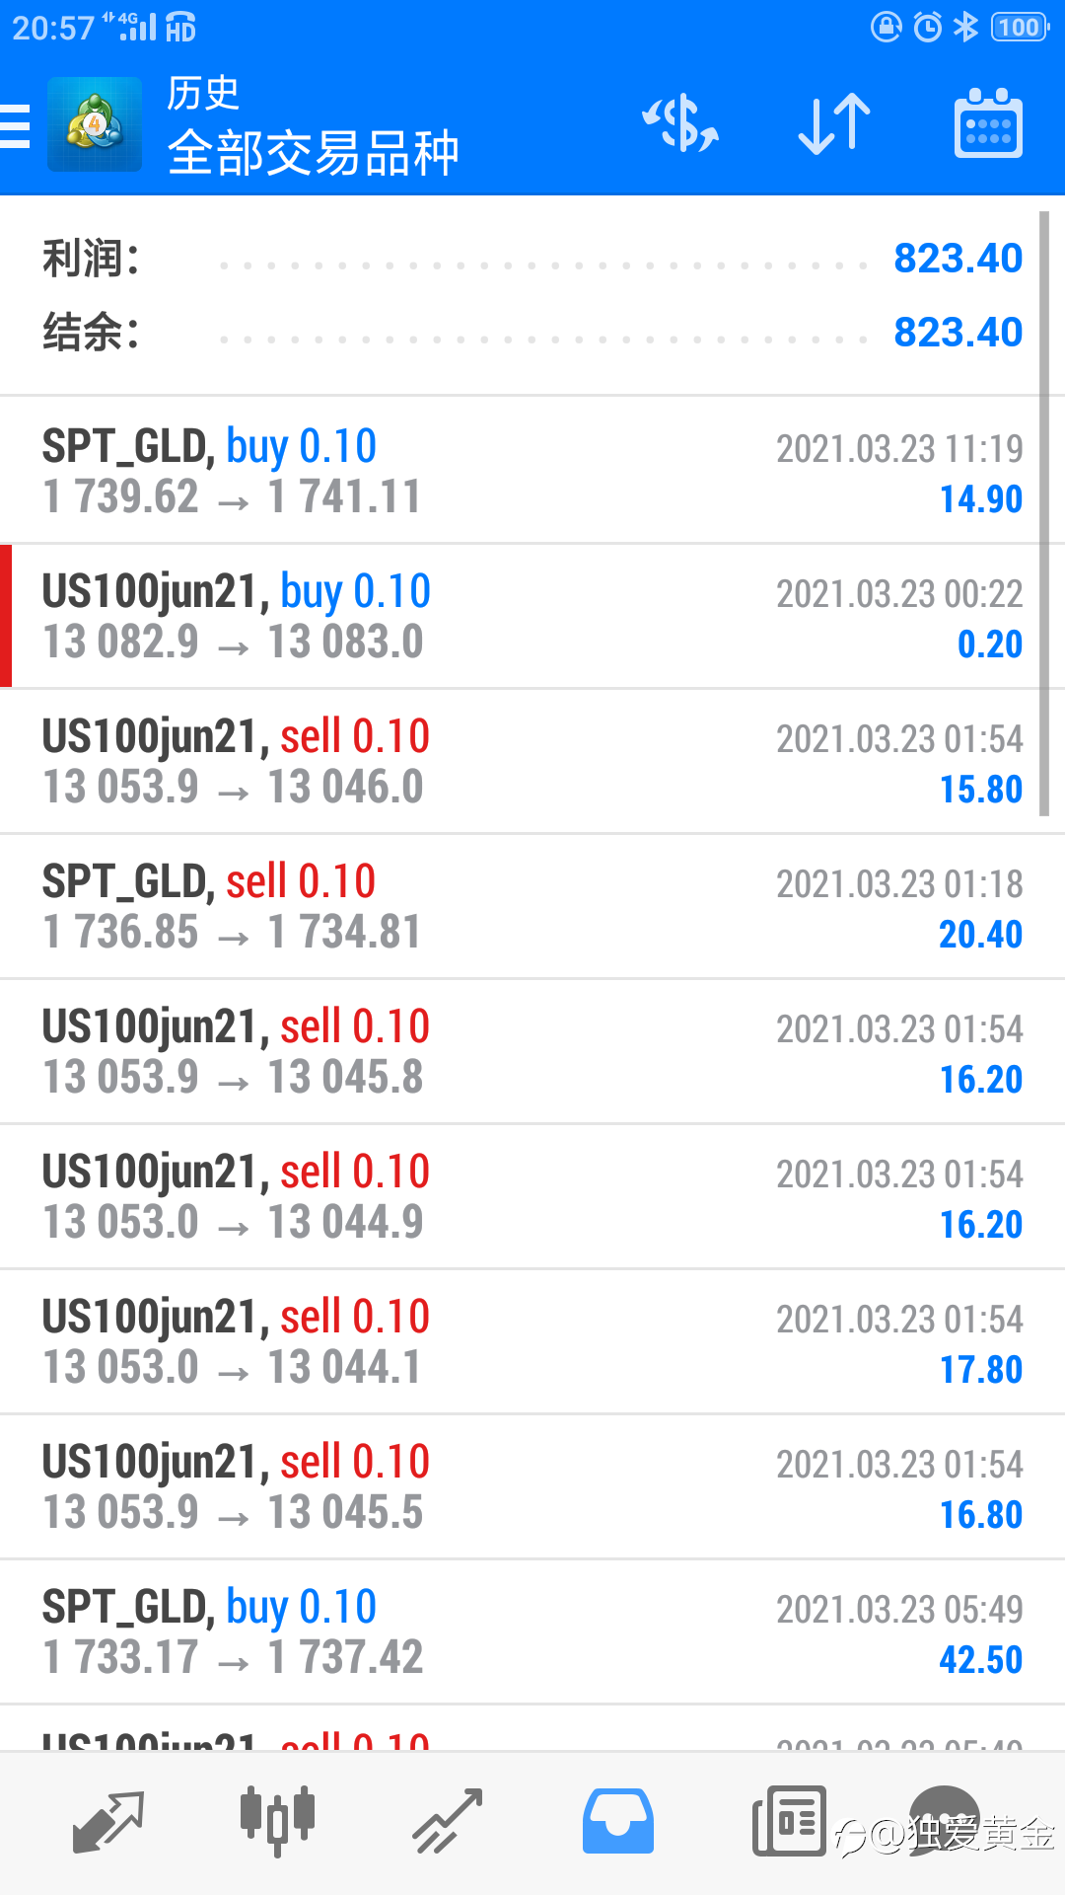Open the News tab icon
The image size is (1065, 1895).
tap(789, 1821)
